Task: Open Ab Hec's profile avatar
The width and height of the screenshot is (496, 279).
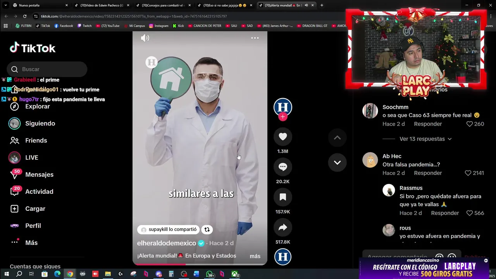Action: 370,160
